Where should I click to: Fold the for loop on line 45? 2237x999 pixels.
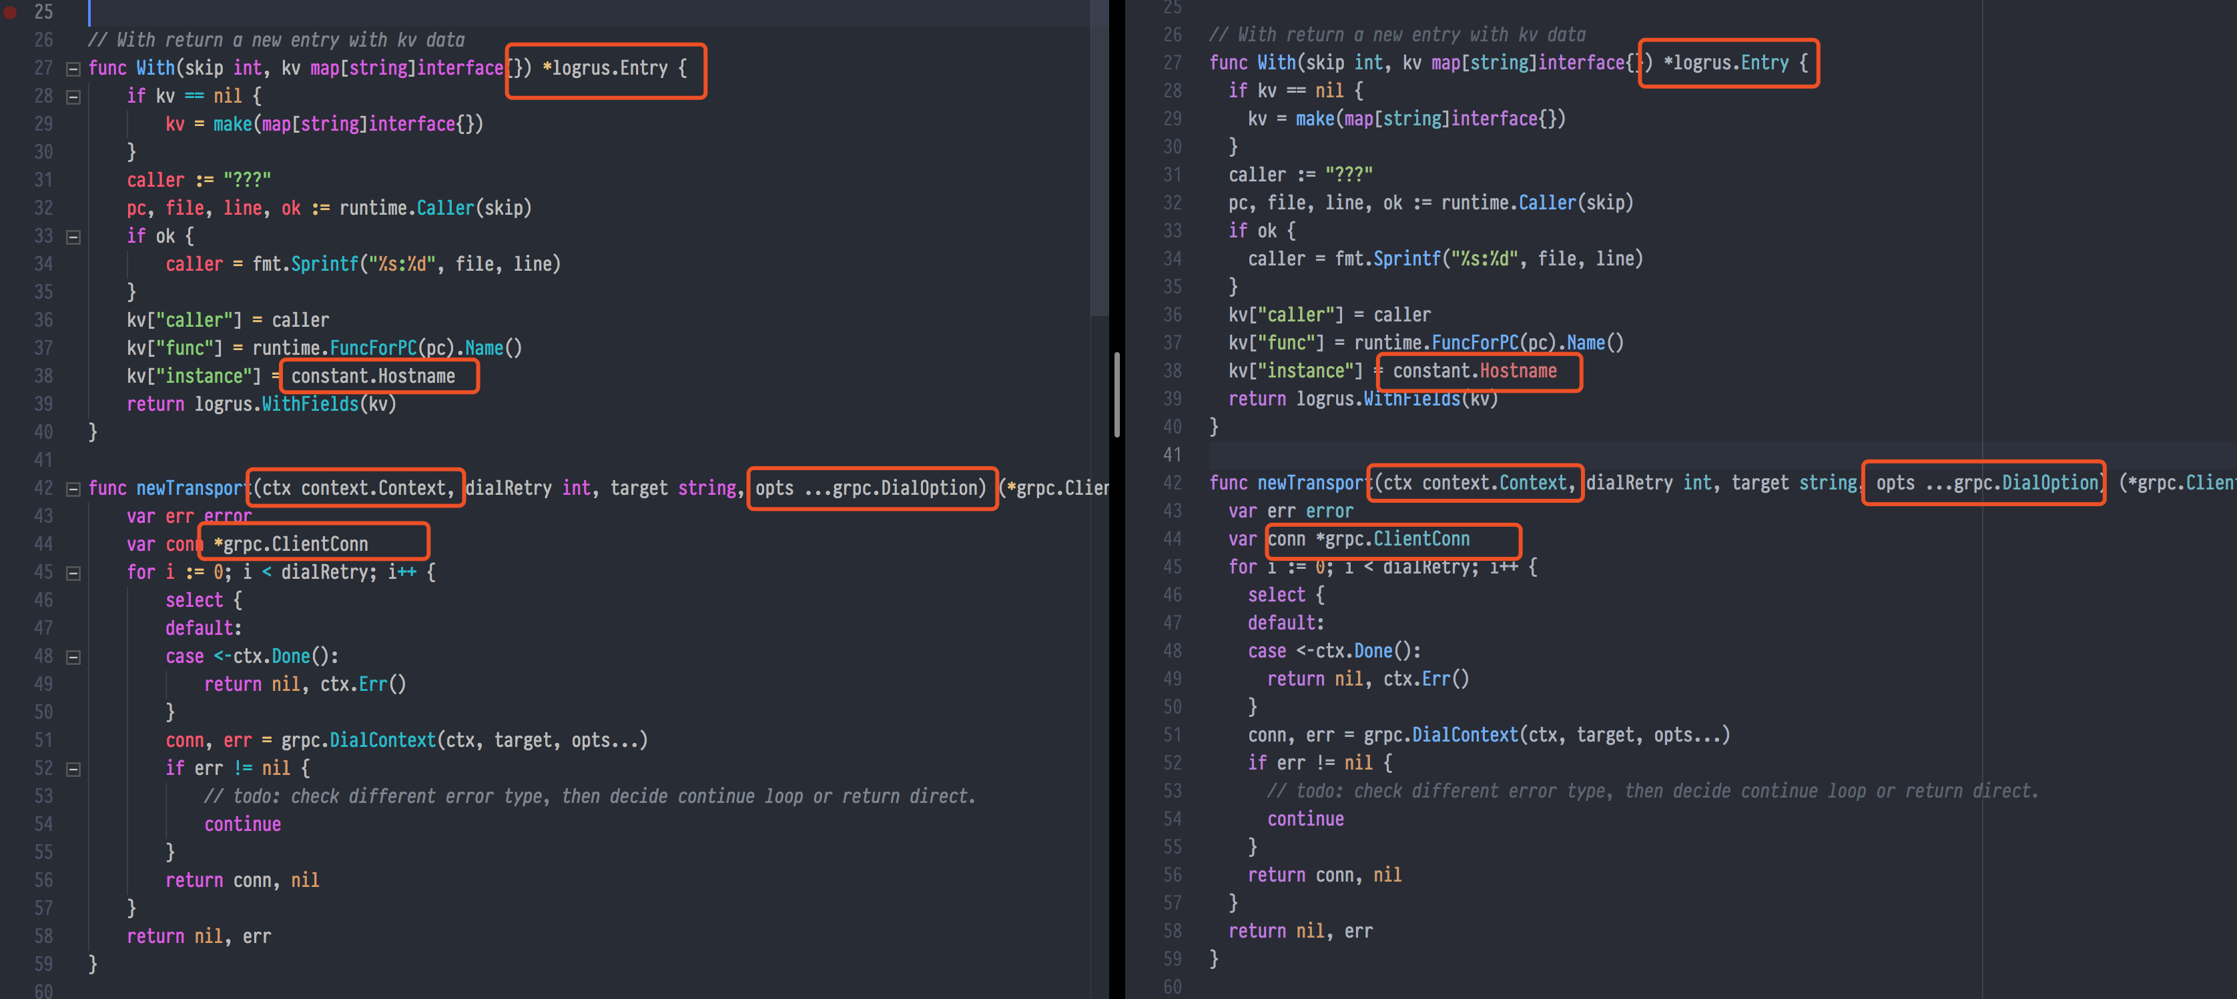74,573
